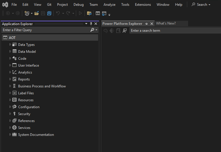Open the New Project dropdown arrow
This screenshot has height=152, width=221.
pos(32,13)
